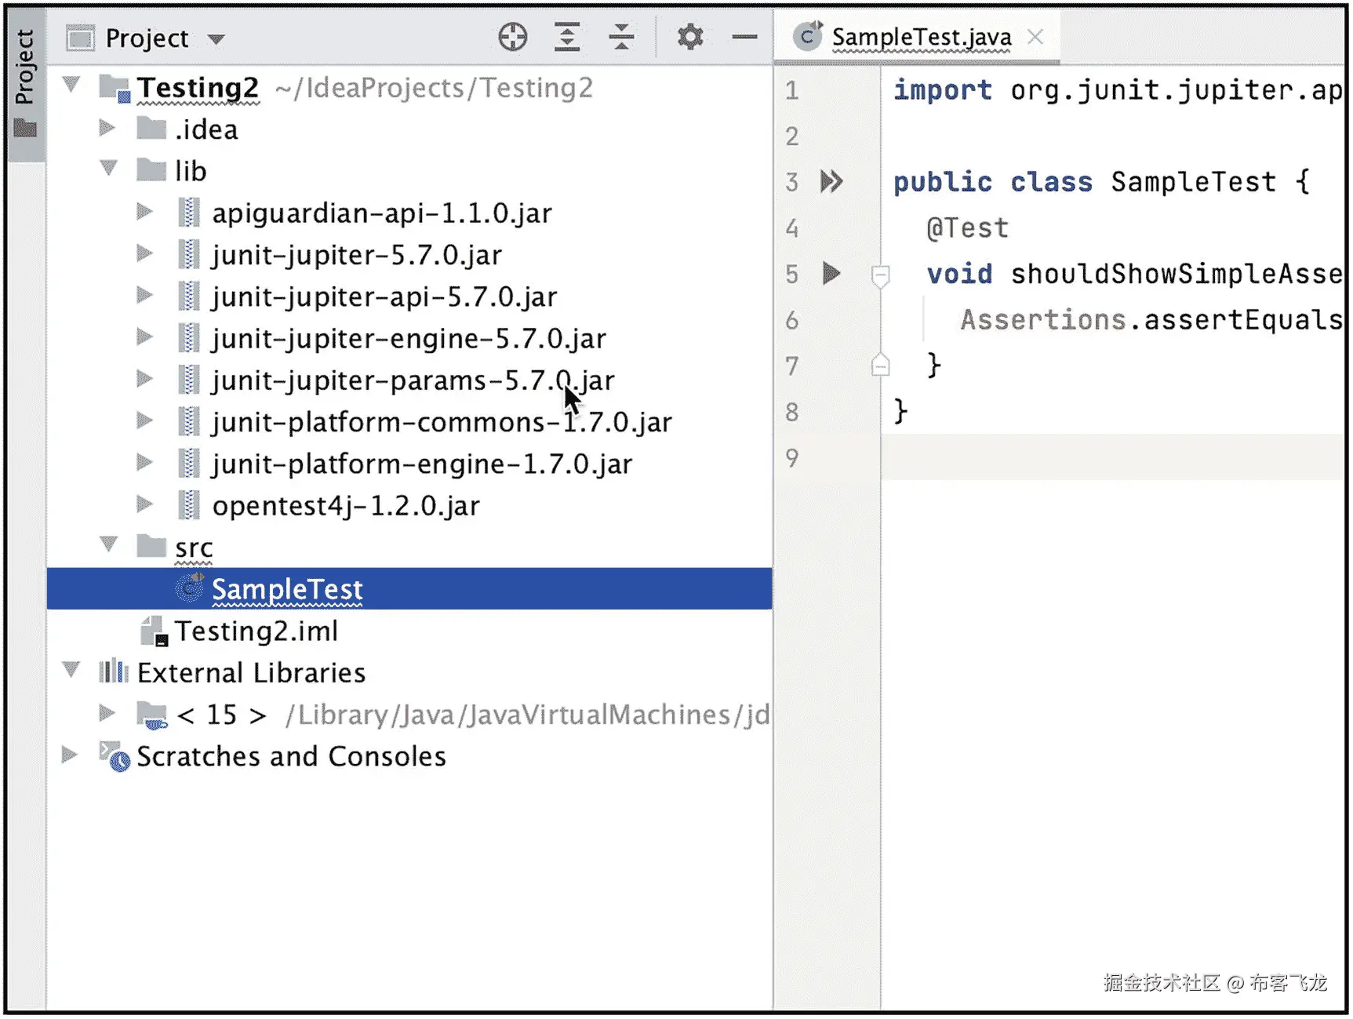The image size is (1353, 1019).
Task: Hide the Project tool window with the minus icon
Action: pyautogui.click(x=744, y=37)
